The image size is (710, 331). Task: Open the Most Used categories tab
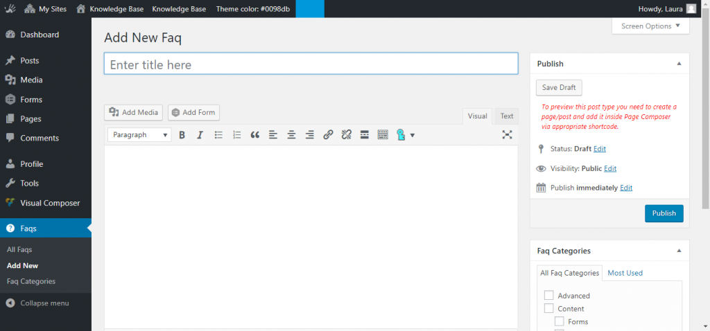(x=625, y=273)
